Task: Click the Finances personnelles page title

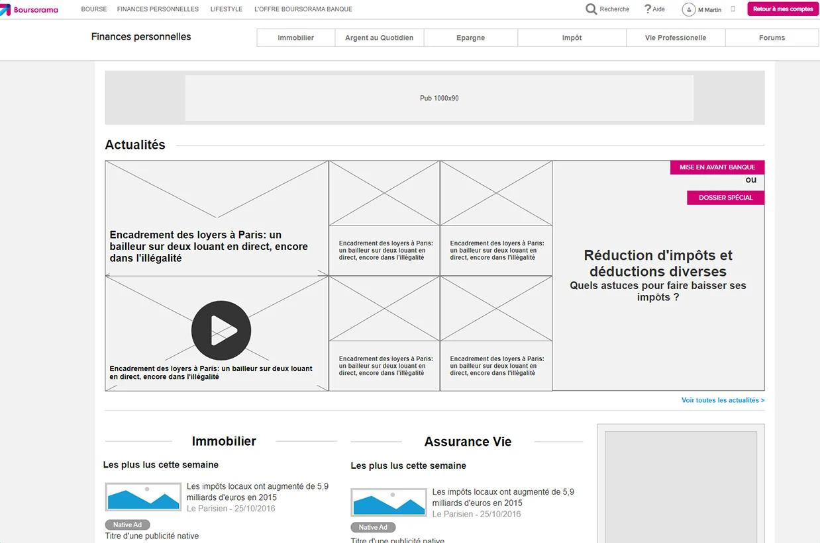Action: pos(141,37)
